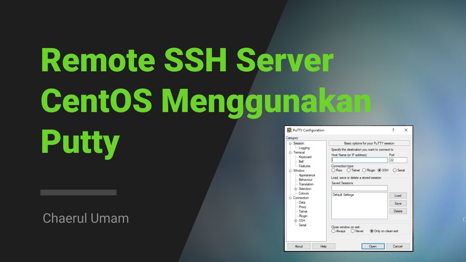Open the Session category
This screenshot has width=466, height=262.
299,143
